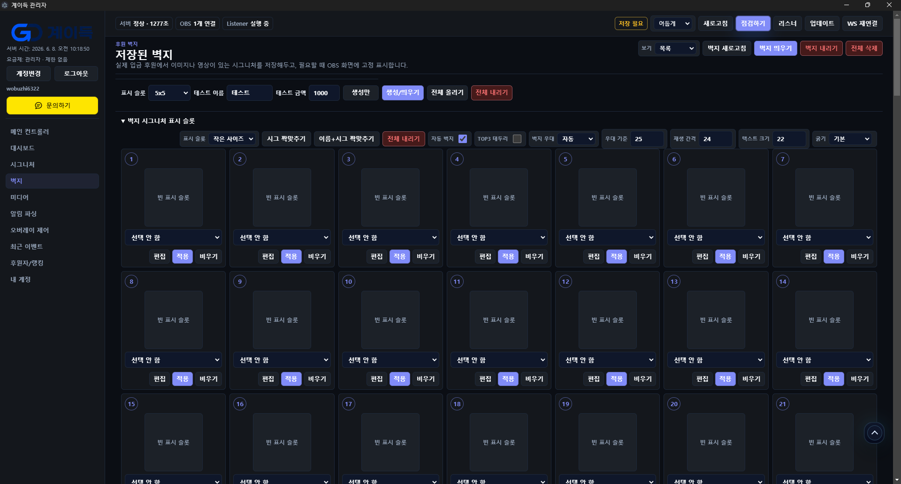Open the 시그니처 sidebar menu
The height and width of the screenshot is (484, 901).
pos(52,165)
